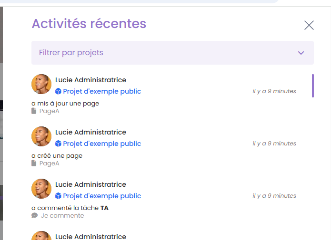Click the purple scrollbar of the activity list
This screenshot has height=240, width=331.
(313, 86)
